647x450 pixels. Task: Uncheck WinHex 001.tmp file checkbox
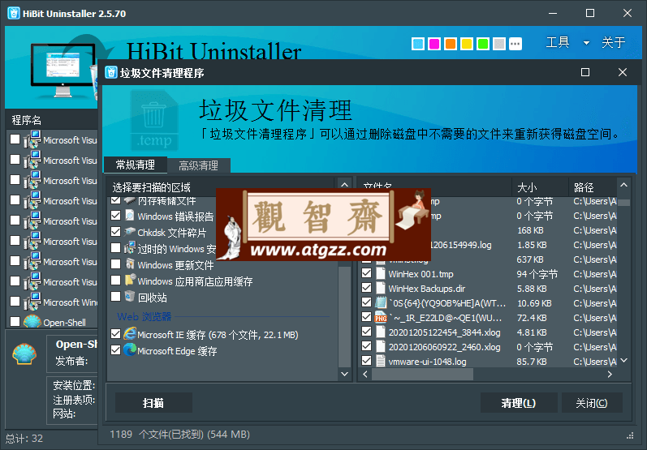pyautogui.click(x=366, y=273)
